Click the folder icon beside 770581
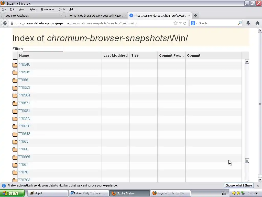 pos(15,111)
